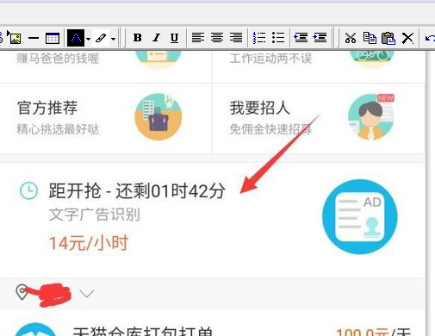435x336 pixels.
Task: Toggle italic formatting
Action: tap(156, 38)
